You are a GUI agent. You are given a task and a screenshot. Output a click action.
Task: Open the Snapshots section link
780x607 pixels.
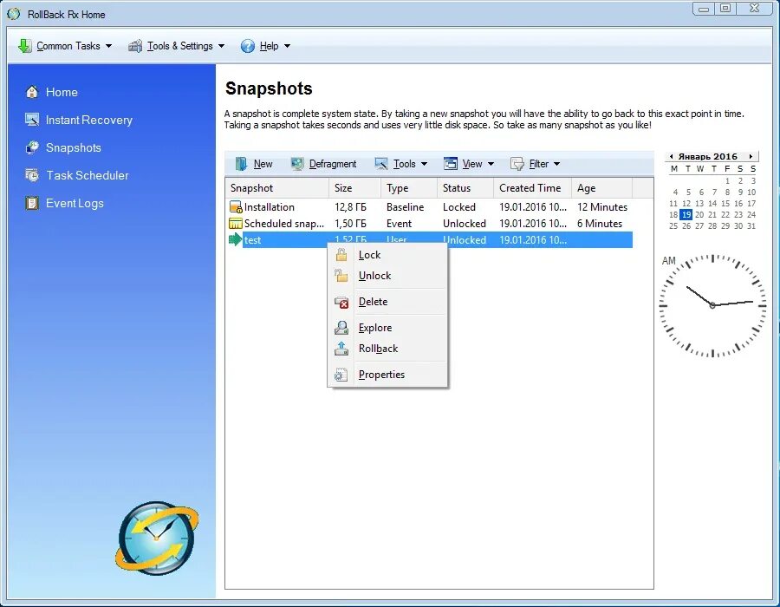pyautogui.click(x=74, y=147)
